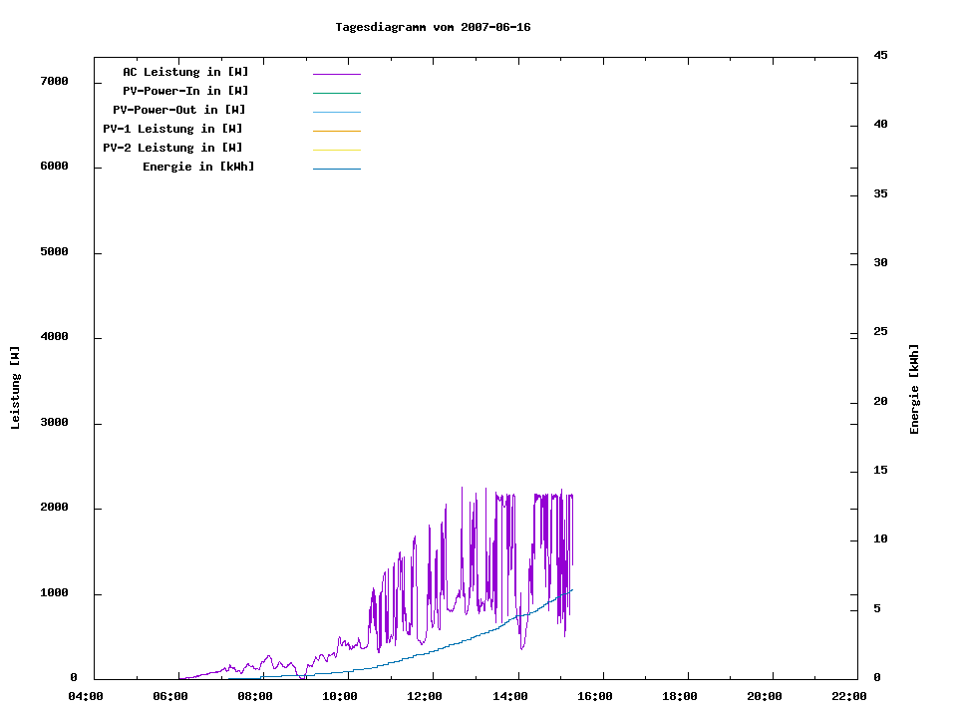Jump to the 22:00 time axis label
957x718 pixels.
(849, 697)
